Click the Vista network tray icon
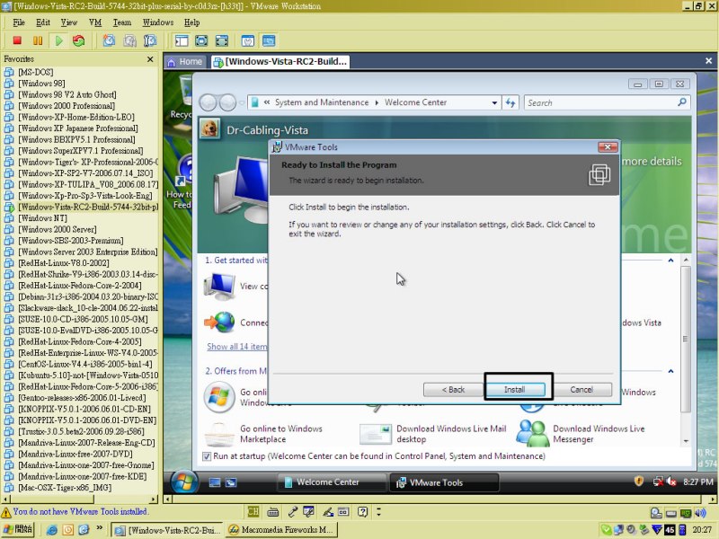Screen dimensions: 719x539 [658, 482]
